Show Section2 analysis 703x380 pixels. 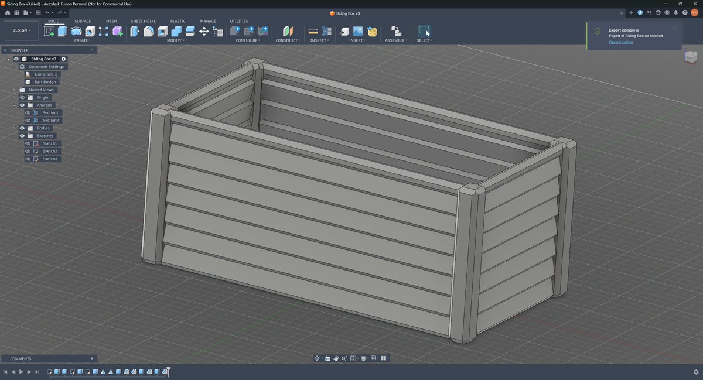pos(28,121)
